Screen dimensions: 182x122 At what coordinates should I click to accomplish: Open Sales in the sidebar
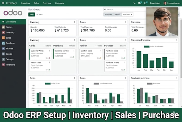pyautogui.click(x=13, y=38)
